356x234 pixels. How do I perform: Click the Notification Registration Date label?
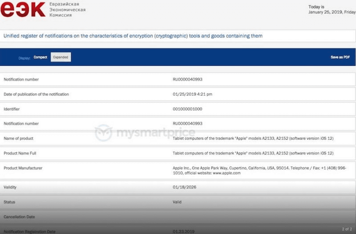[x=29, y=231]
